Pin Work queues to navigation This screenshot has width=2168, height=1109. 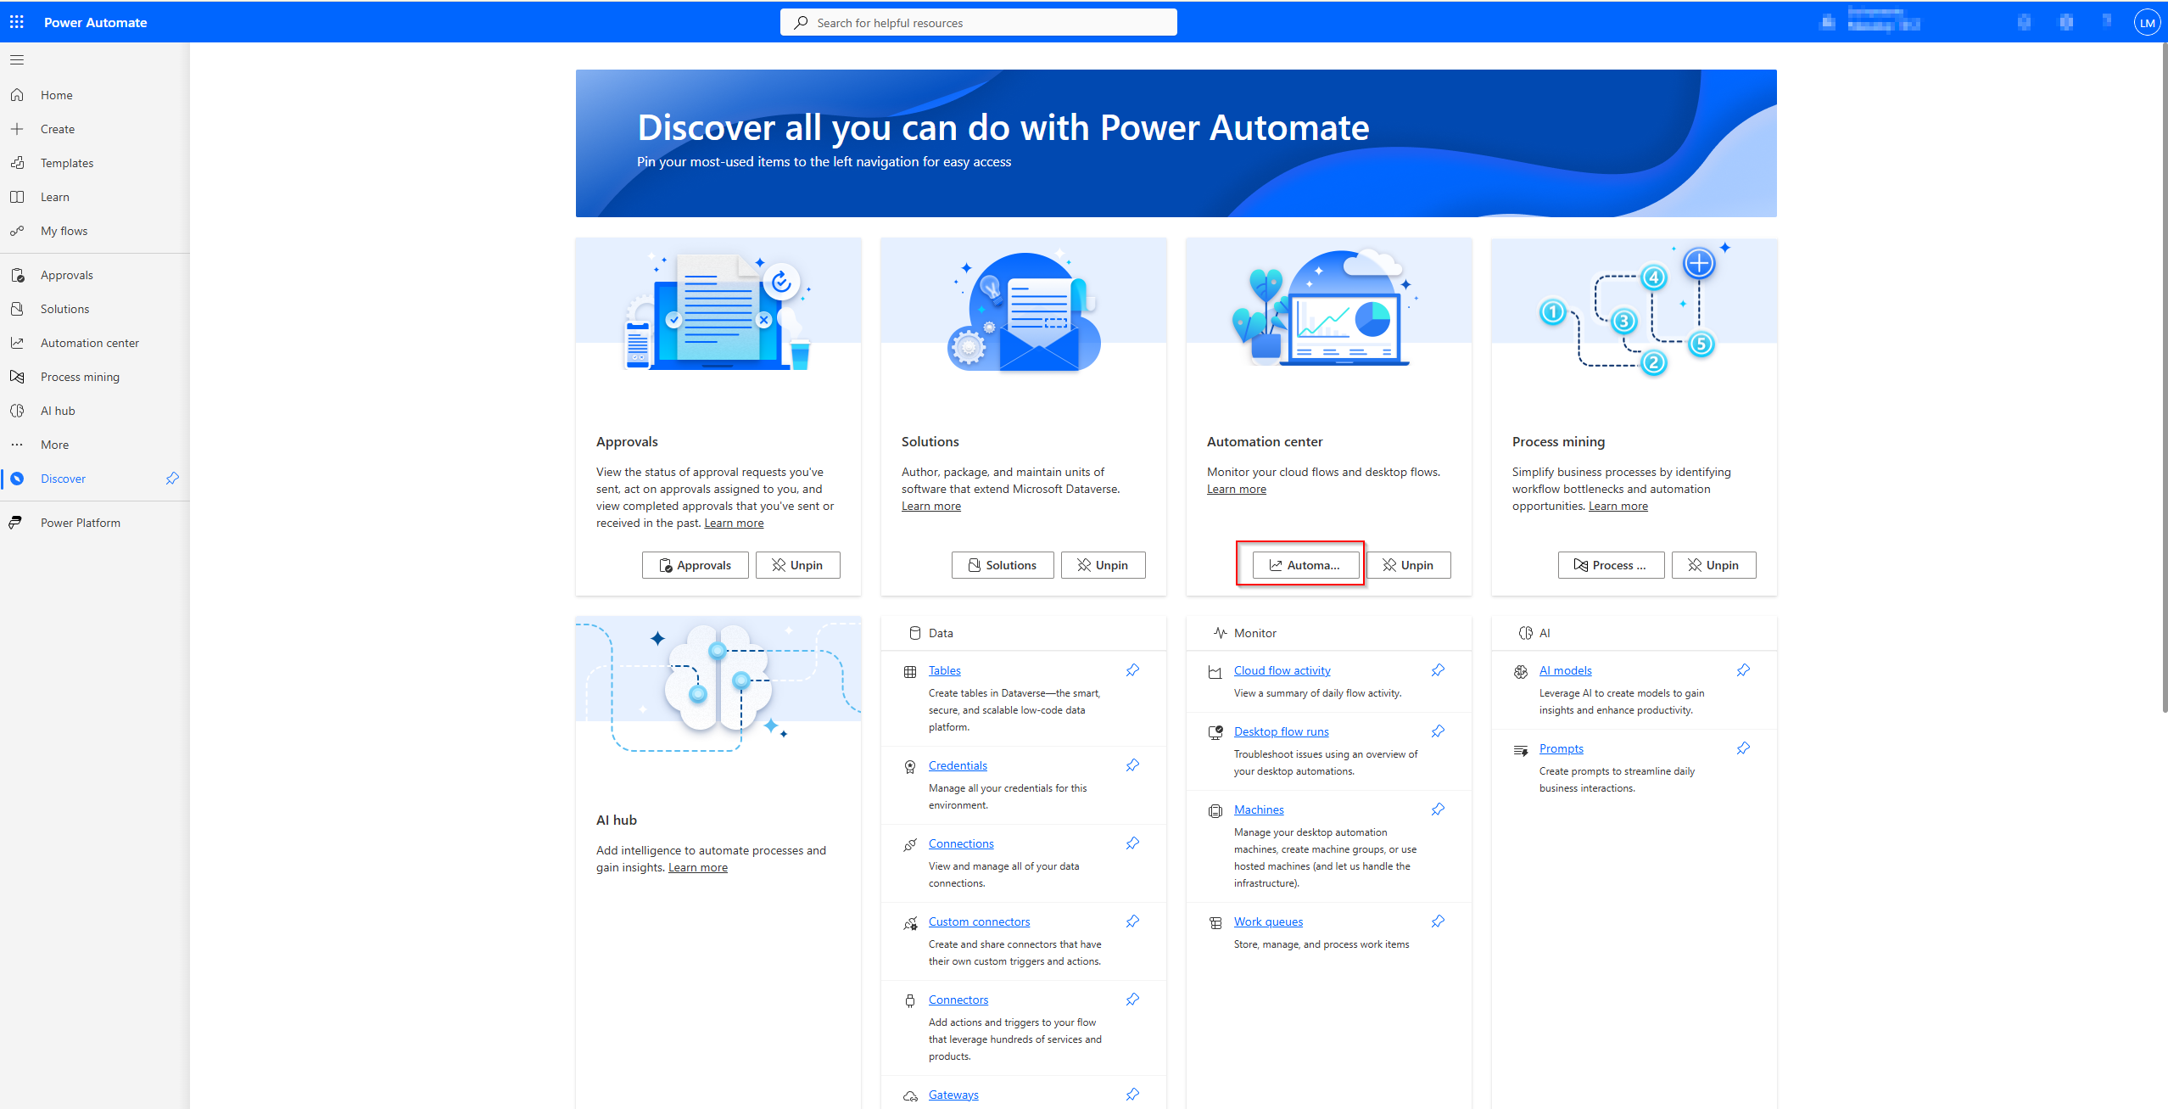(1438, 921)
